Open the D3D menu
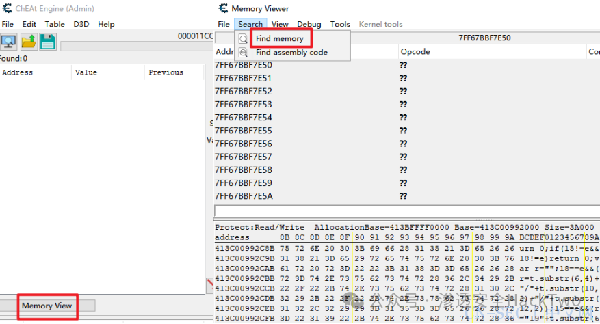 point(81,24)
